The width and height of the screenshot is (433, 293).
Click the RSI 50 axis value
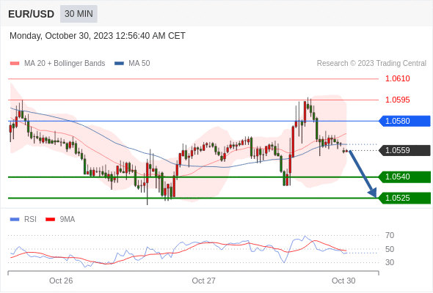point(390,249)
